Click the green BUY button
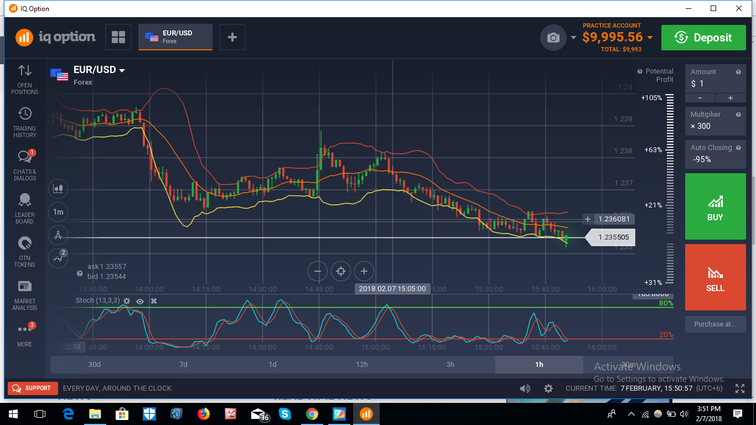The width and height of the screenshot is (756, 425). (715, 206)
